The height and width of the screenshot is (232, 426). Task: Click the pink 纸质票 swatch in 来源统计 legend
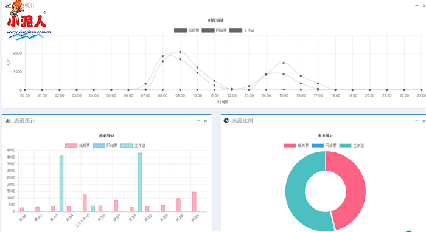pos(290,146)
